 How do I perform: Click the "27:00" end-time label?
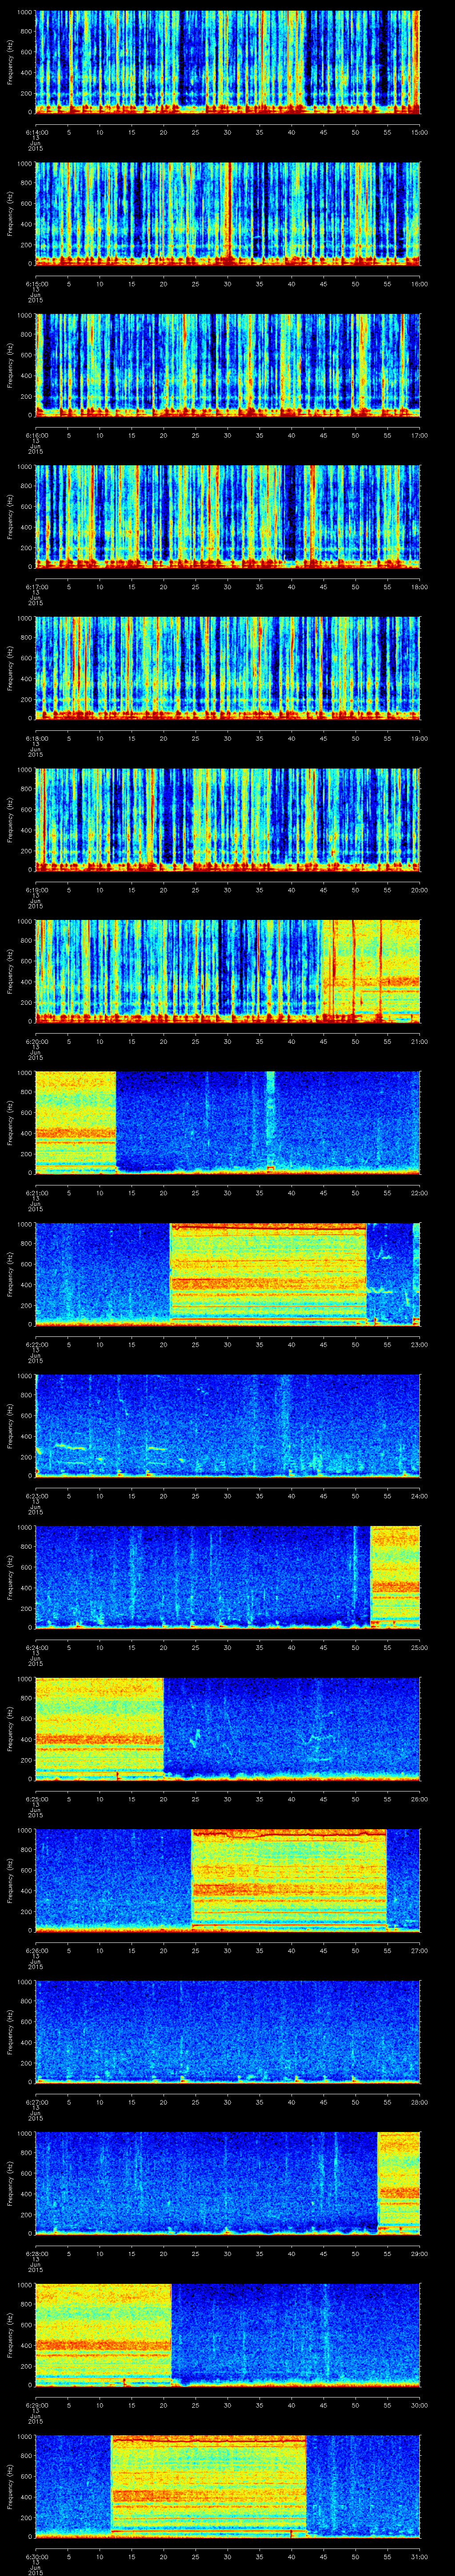(419, 1950)
